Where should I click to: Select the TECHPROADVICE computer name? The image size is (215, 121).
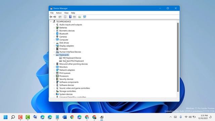tap(63, 22)
